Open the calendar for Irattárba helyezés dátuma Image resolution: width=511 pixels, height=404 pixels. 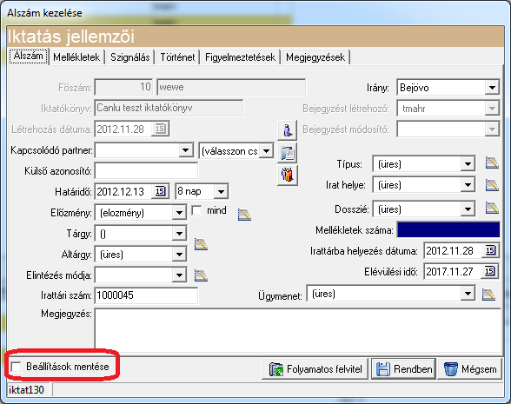(490, 250)
